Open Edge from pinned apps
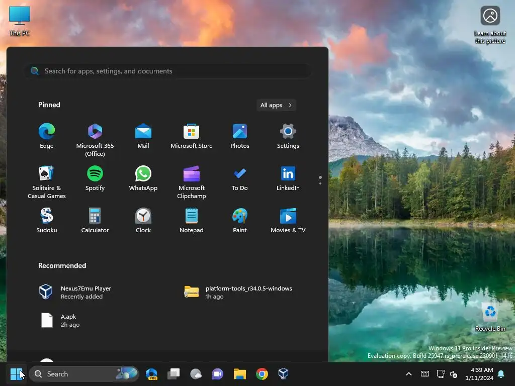Viewport: 515px width, 386px height. tap(47, 136)
